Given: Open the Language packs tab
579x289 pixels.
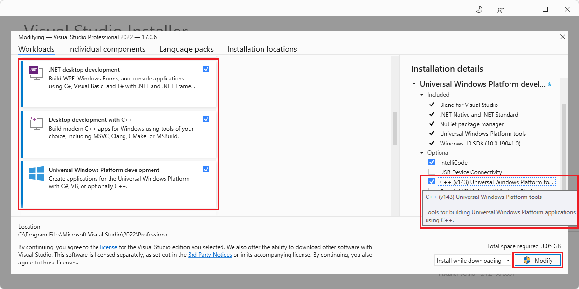Looking at the screenshot, I should [x=186, y=49].
